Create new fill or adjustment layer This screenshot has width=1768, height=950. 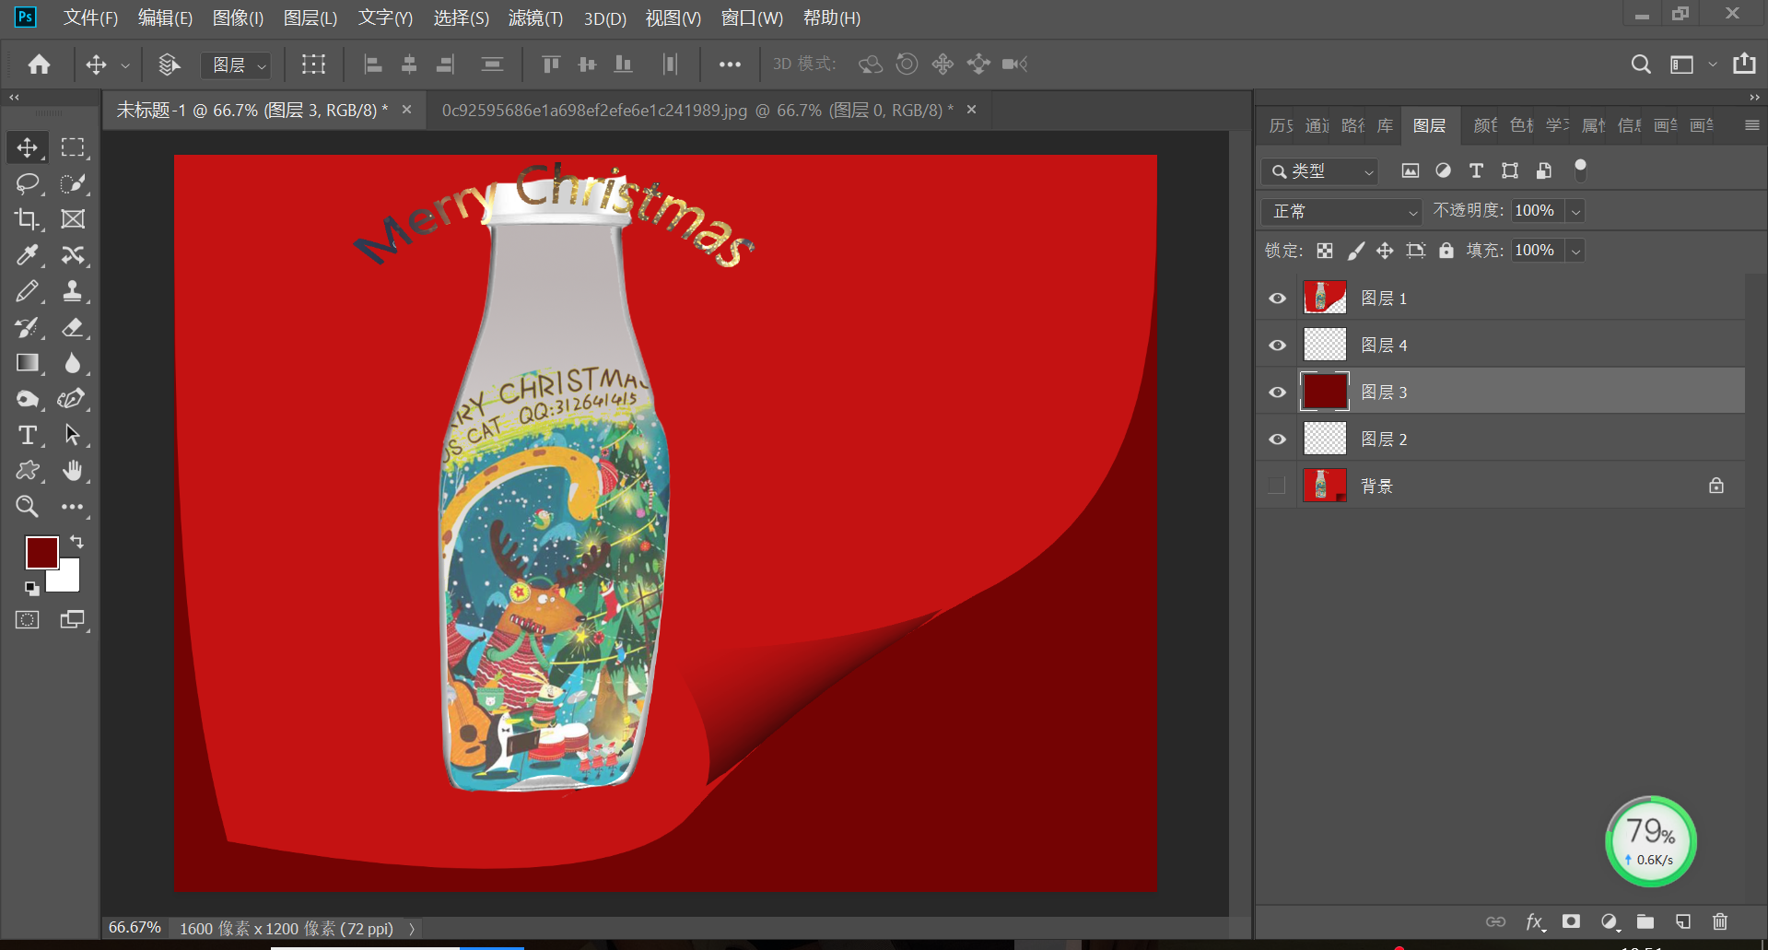(x=1609, y=921)
